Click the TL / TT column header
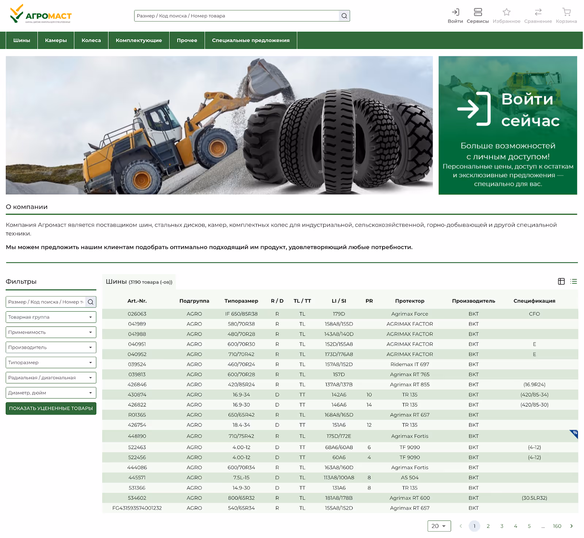This screenshot has width=584, height=538. click(302, 301)
